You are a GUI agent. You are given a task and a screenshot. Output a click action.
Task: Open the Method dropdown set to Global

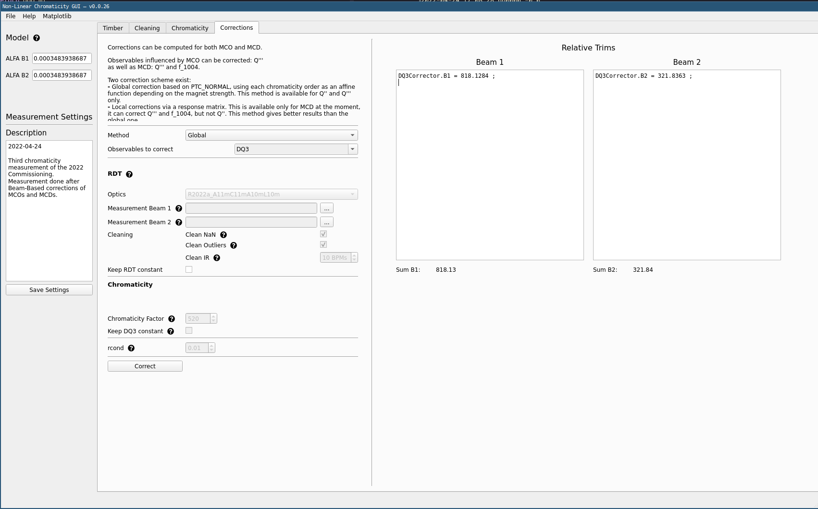point(272,135)
